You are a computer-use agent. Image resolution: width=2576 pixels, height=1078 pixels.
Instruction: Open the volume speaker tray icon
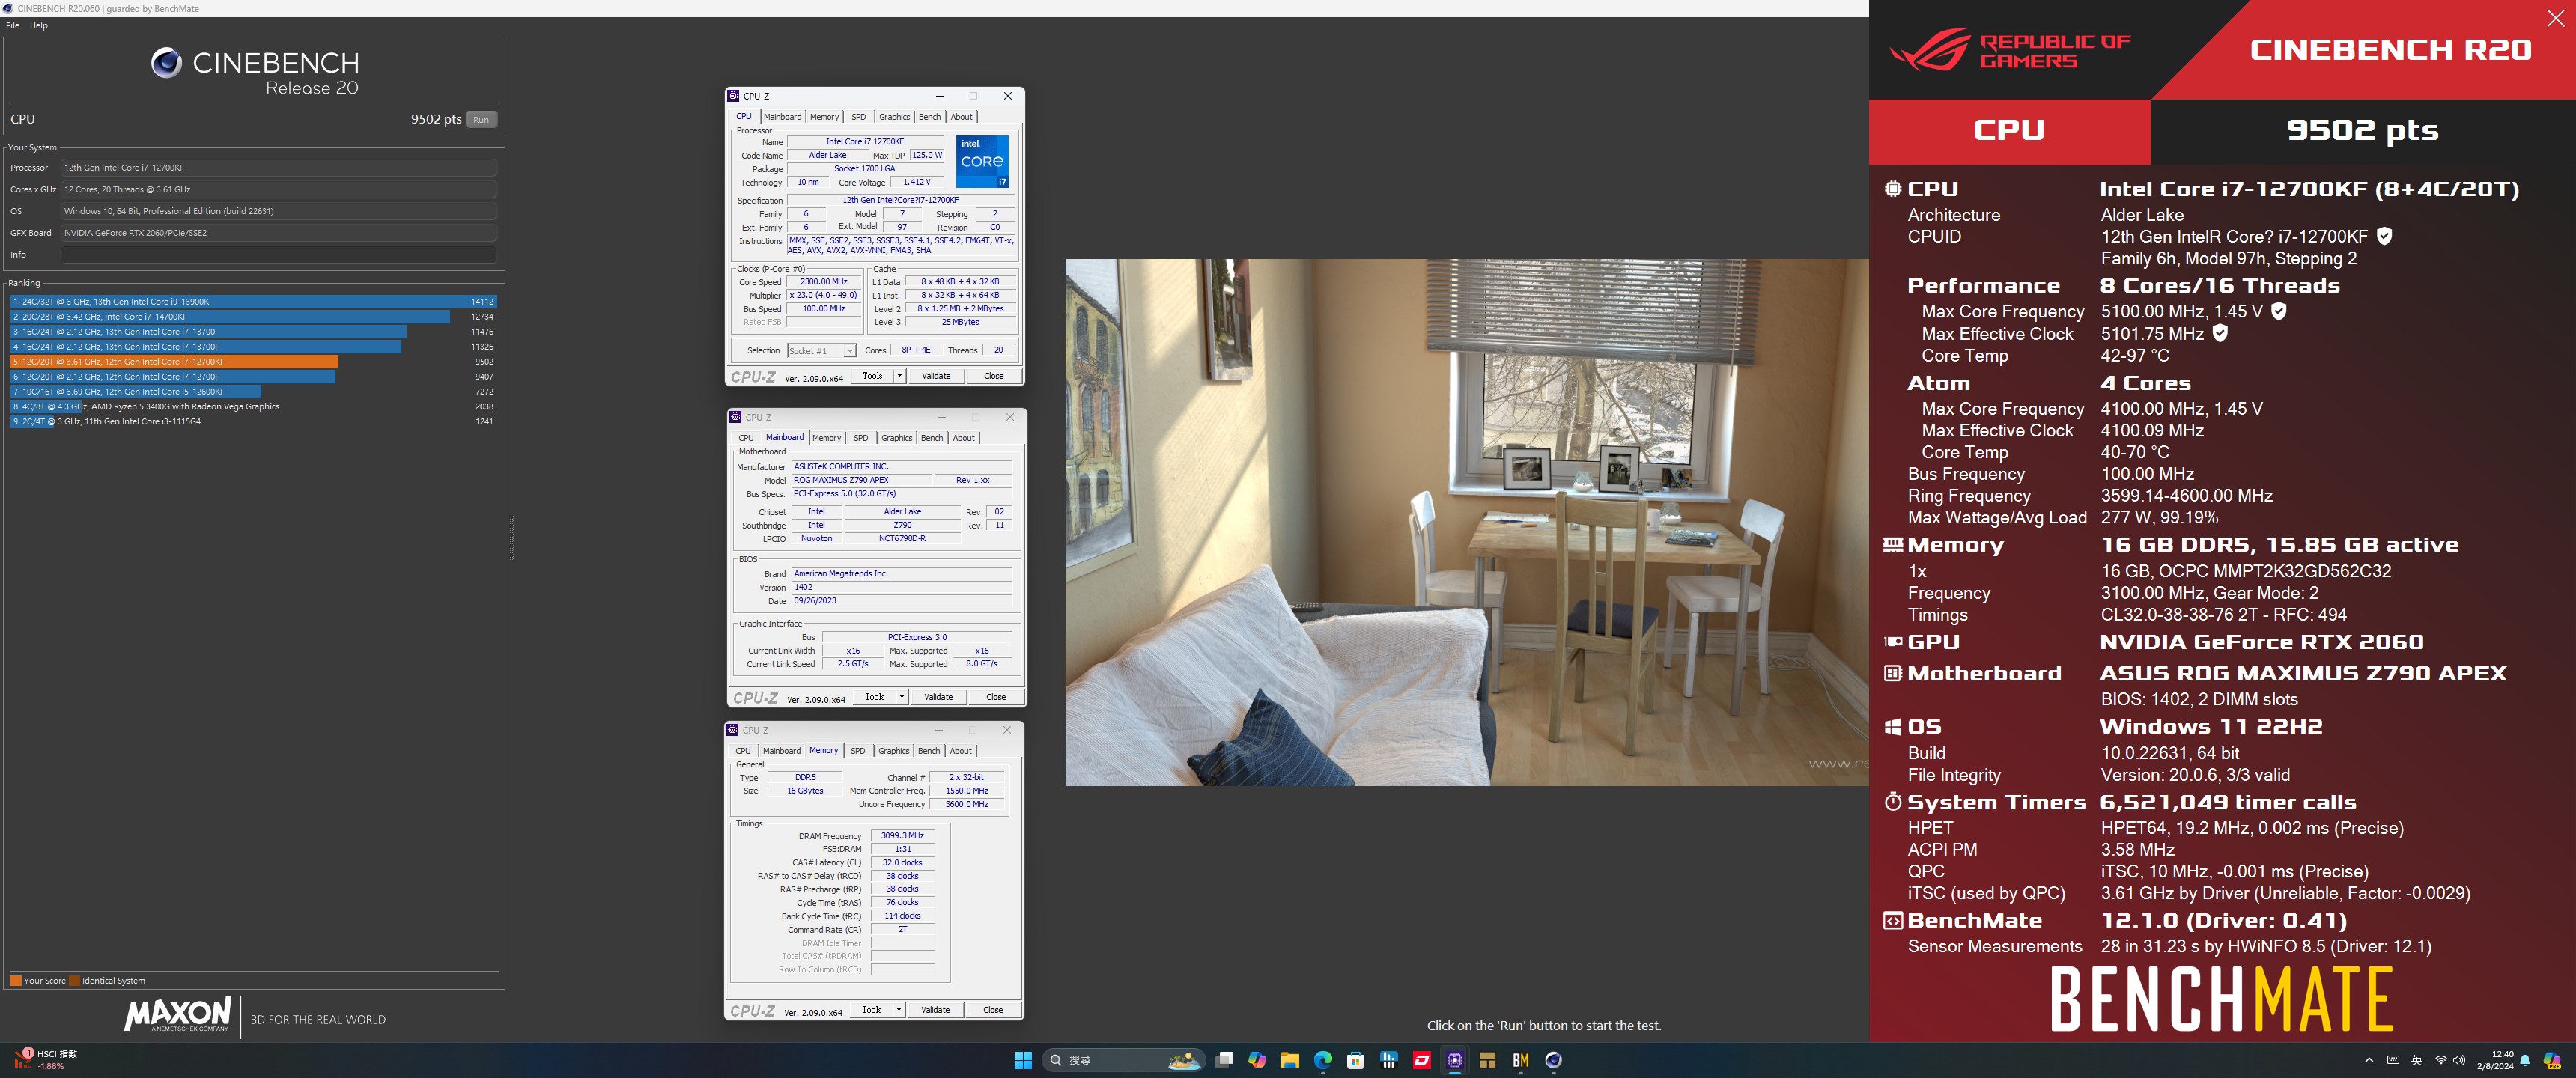pos(2459,1060)
